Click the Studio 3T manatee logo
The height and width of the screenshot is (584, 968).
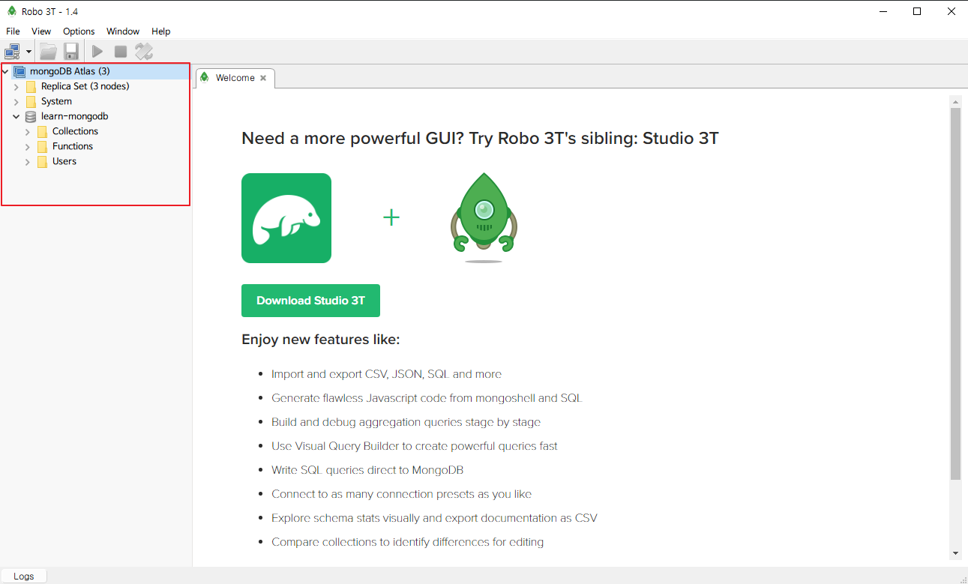pyautogui.click(x=286, y=218)
